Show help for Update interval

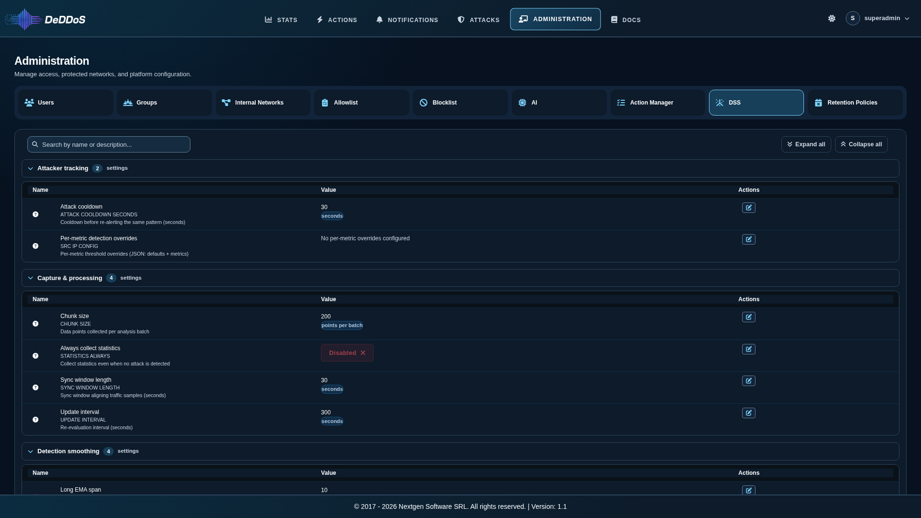click(x=35, y=420)
